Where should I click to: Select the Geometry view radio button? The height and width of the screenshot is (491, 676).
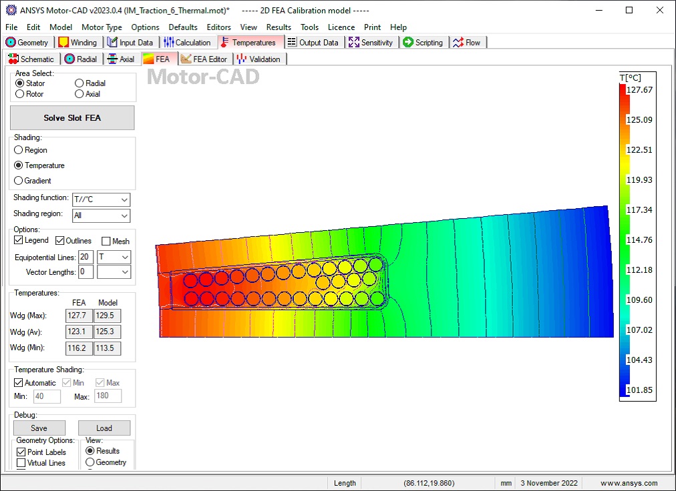point(90,462)
